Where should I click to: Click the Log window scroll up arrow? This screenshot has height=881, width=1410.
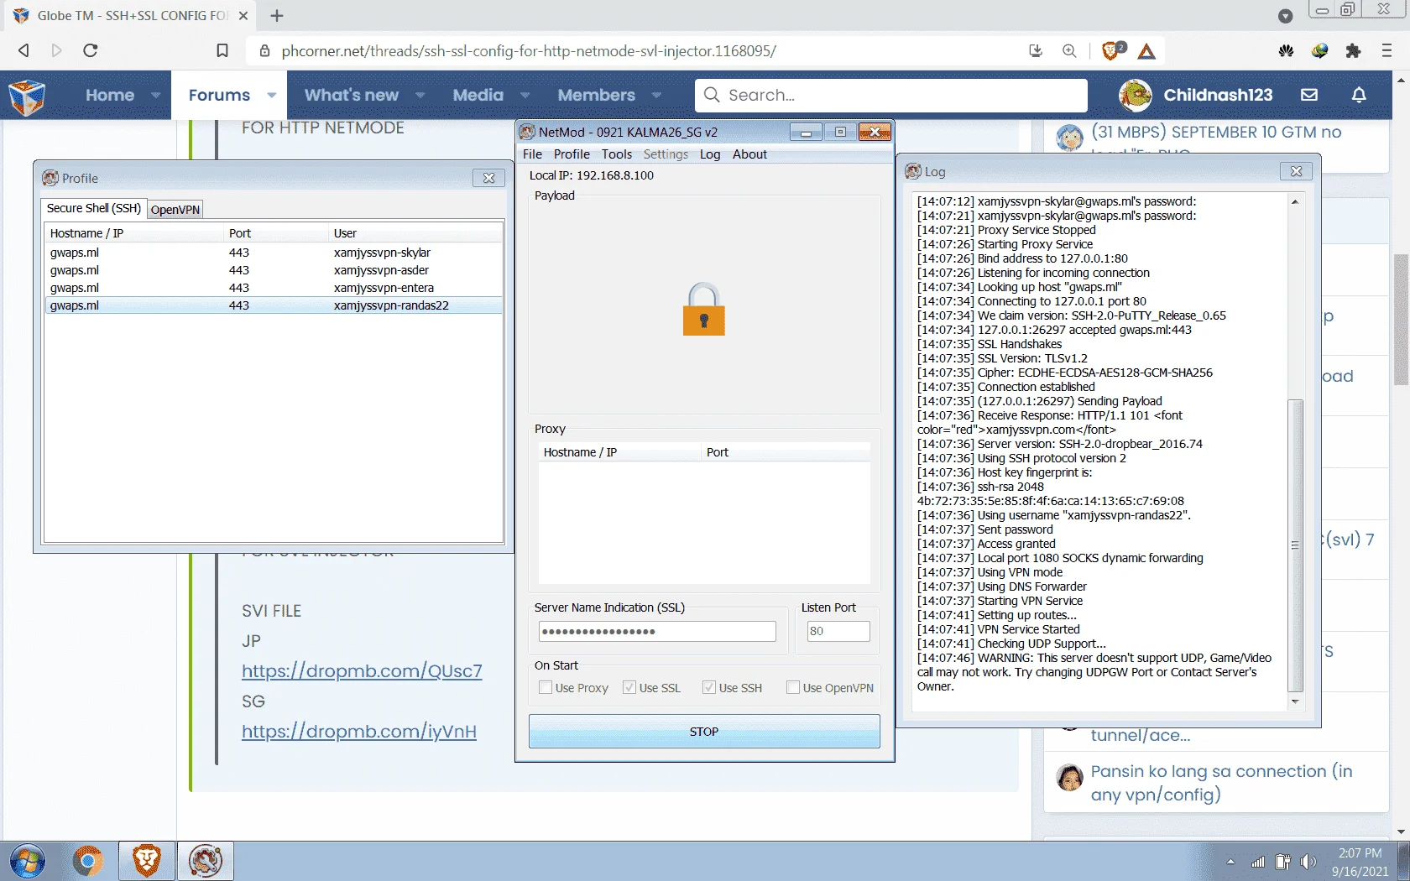coord(1296,201)
